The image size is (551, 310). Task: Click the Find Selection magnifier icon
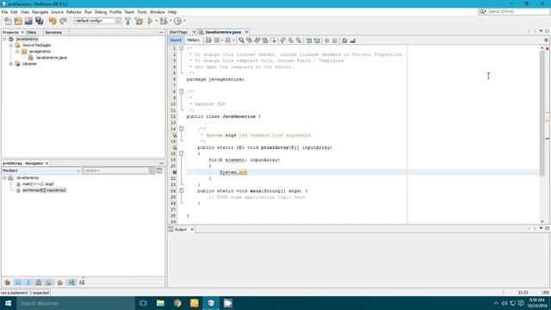click(x=241, y=40)
